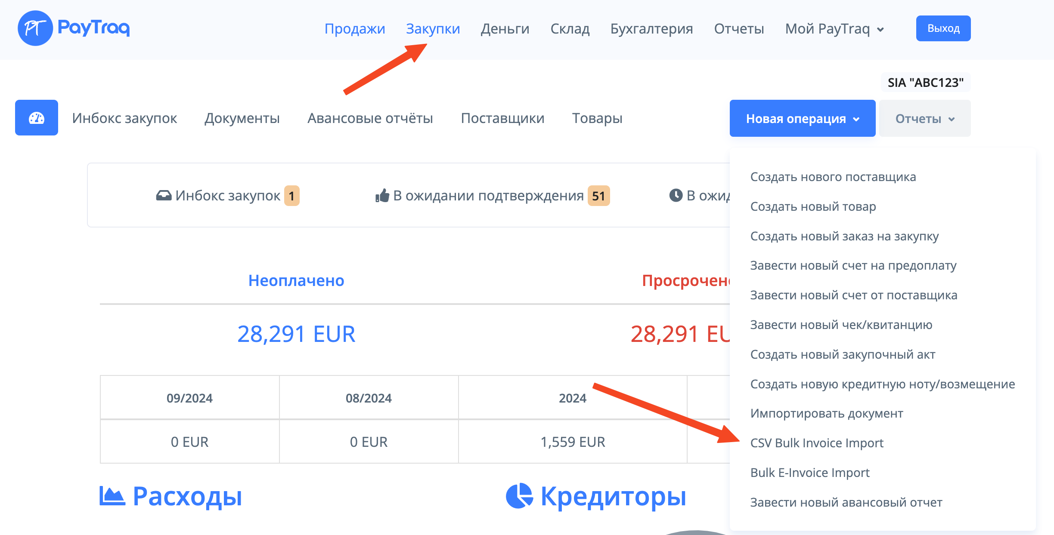Click the thumbs-up awaiting confirmation icon

[382, 196]
